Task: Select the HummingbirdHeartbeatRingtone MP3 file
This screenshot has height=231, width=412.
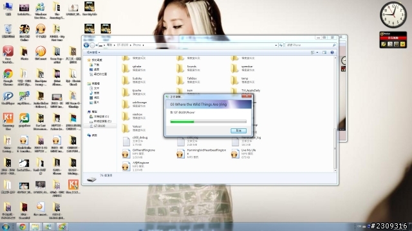Action: tap(201, 154)
